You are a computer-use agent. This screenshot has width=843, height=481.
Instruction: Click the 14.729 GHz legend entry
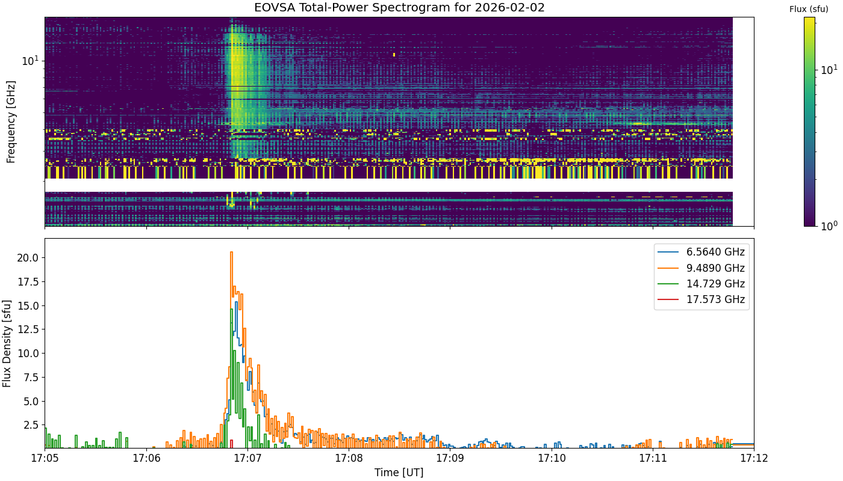[x=701, y=284]
